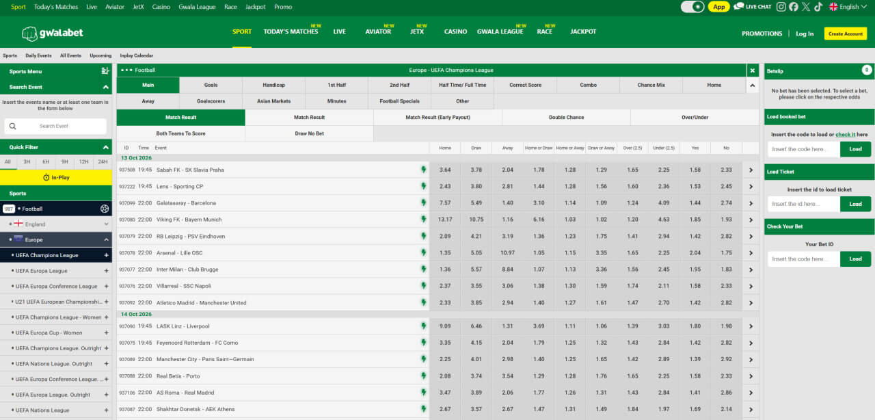
Task: Click plus next to UEFA Nations League
Action: 106,410
